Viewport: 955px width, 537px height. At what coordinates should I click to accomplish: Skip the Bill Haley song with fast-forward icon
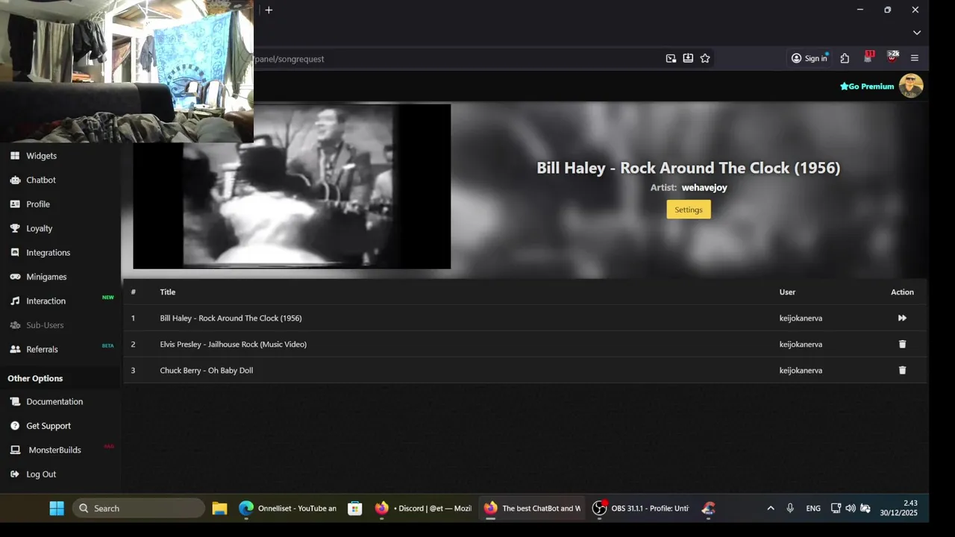pos(902,318)
